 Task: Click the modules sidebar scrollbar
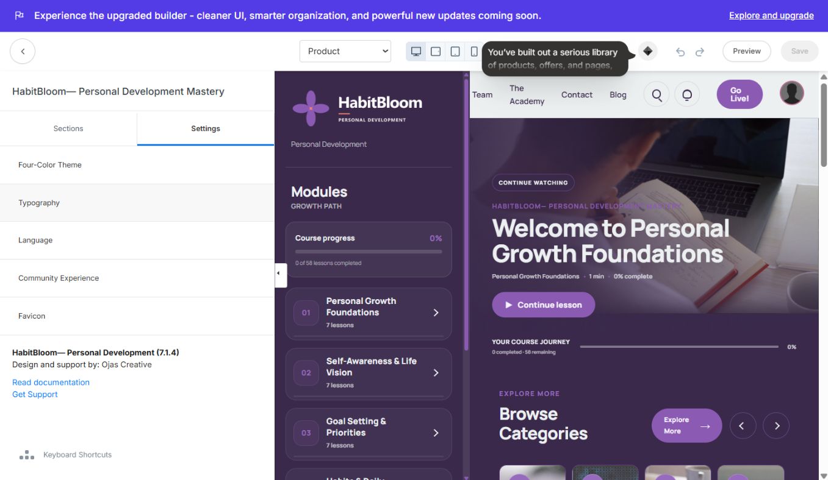466,213
